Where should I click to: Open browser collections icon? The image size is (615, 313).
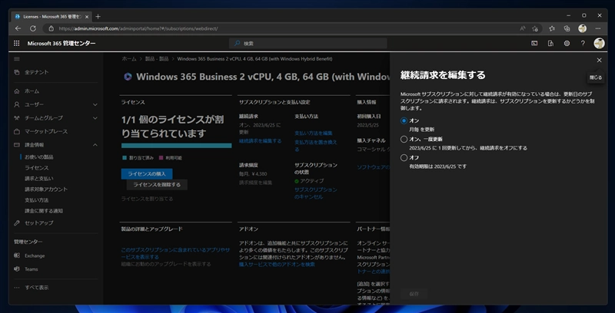pos(567,28)
